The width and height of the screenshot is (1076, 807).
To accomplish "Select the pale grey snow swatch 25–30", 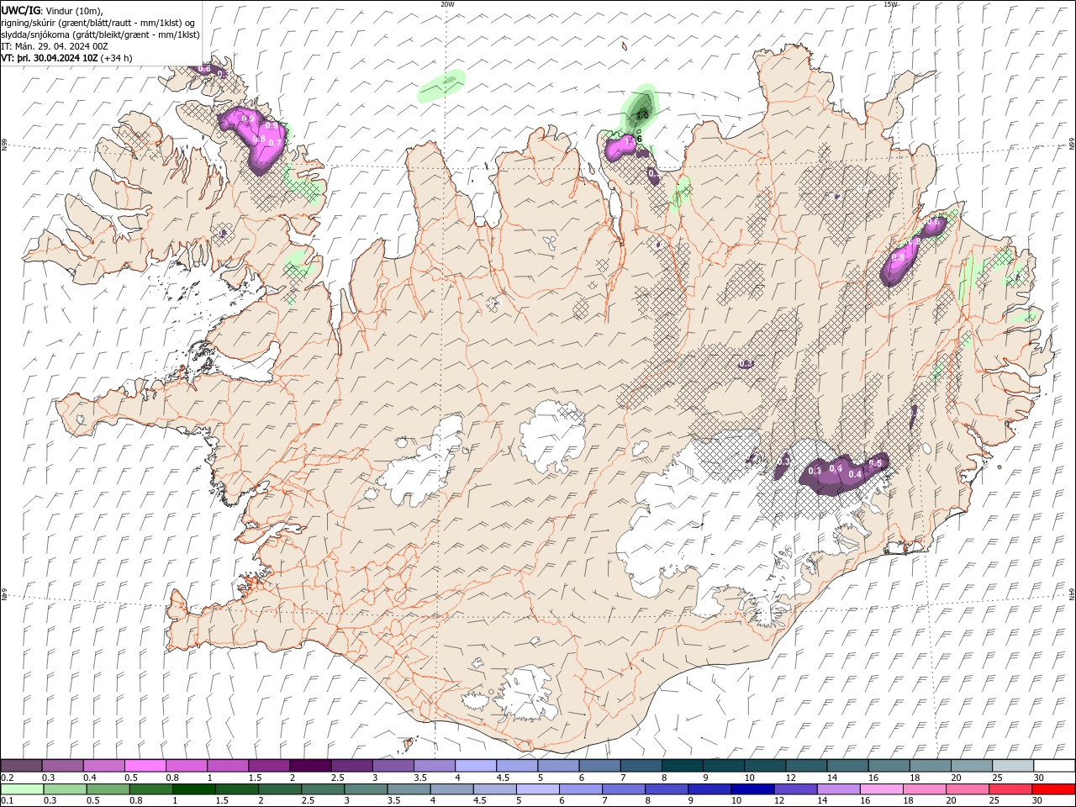I will click(x=1012, y=766).
